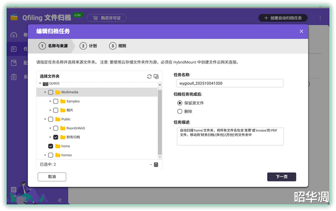This screenshot has height=211, width=336.
Task: Open the system log clipboard sidebar icon
Action: pos(14,77)
